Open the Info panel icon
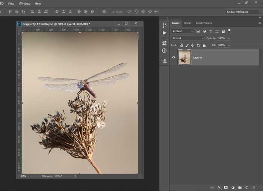This screenshot has width=263, height=191. 165,51
